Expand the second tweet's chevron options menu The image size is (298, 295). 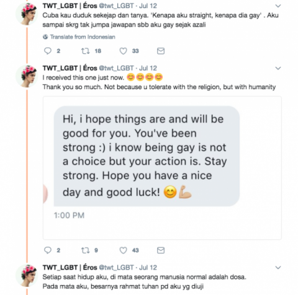(278, 68)
